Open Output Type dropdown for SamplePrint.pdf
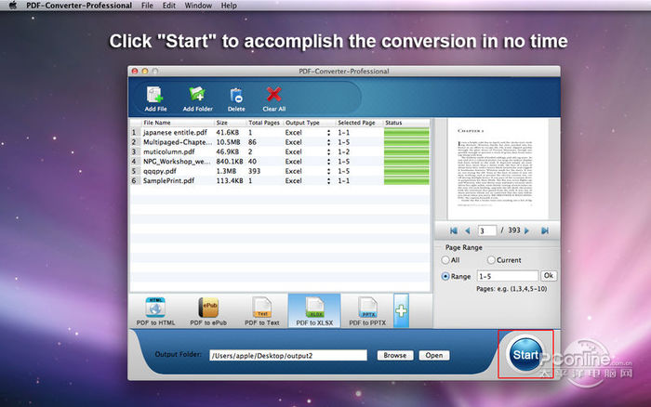The height and width of the screenshot is (407, 651). tap(328, 181)
